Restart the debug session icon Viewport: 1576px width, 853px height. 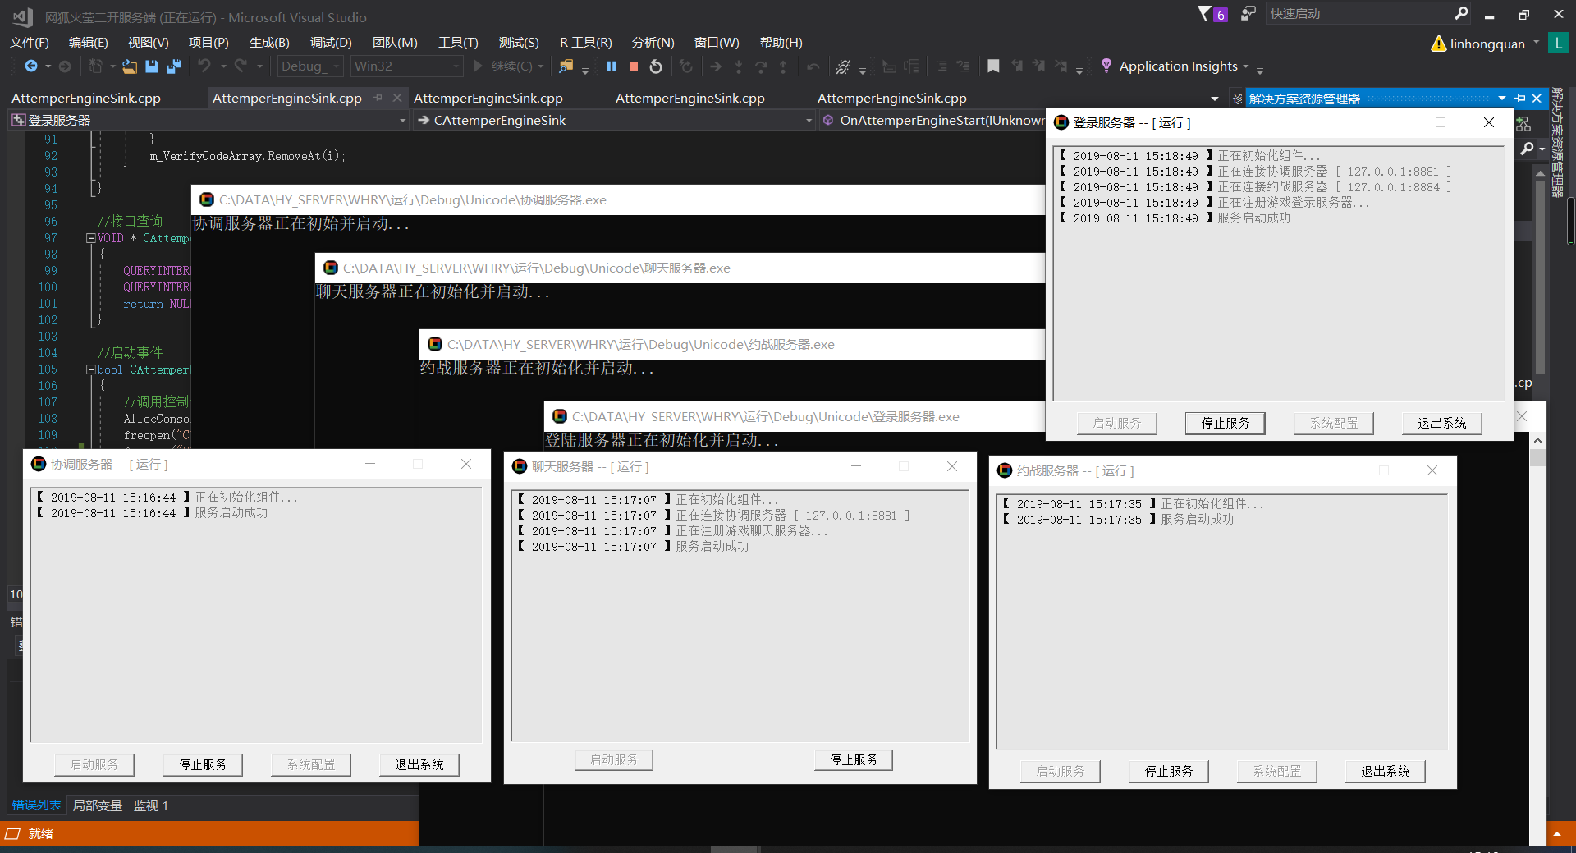click(656, 66)
